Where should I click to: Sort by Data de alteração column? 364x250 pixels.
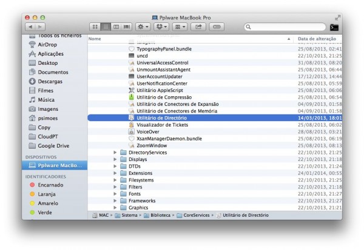click(x=317, y=39)
